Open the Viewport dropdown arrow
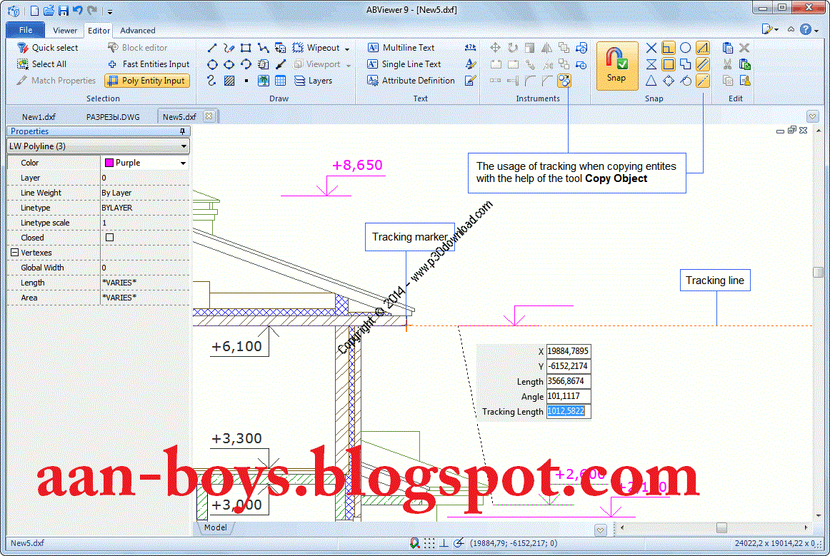The width and height of the screenshot is (830, 556). point(349,65)
